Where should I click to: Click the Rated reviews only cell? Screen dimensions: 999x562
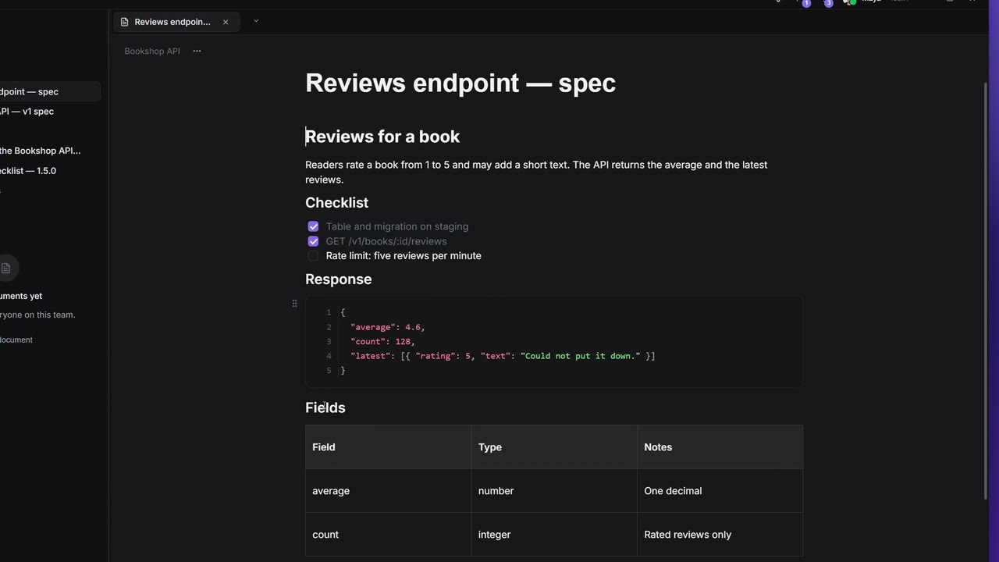pyautogui.click(x=720, y=535)
